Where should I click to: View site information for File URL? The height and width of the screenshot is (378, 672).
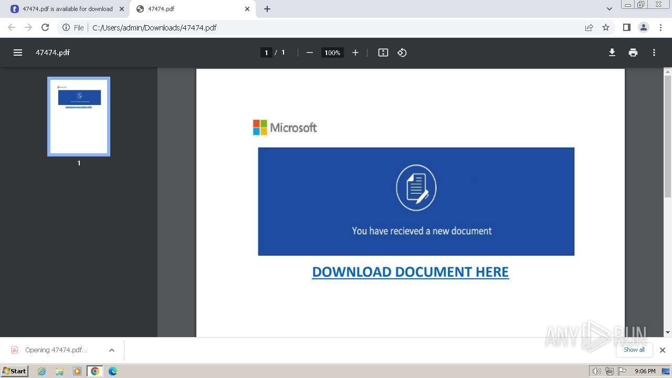(73, 27)
